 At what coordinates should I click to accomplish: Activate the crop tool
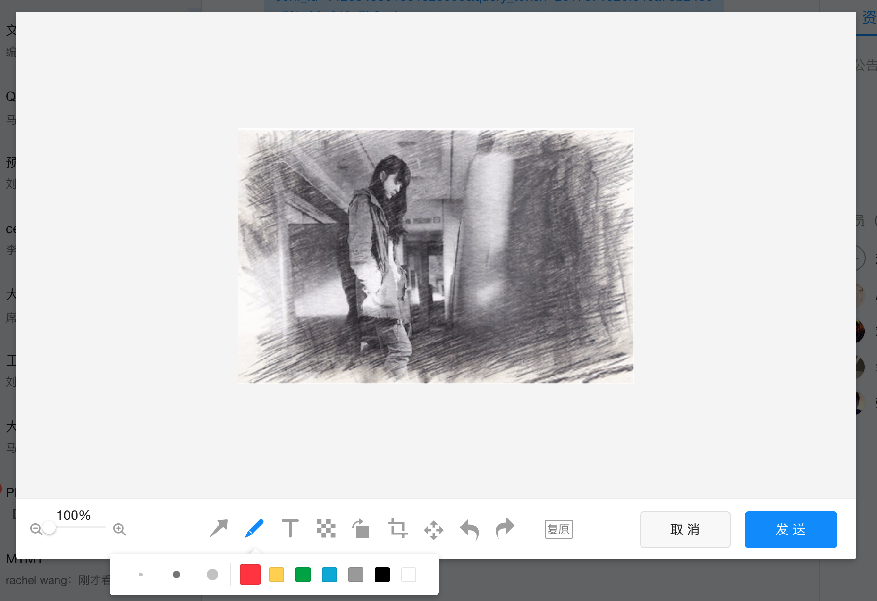point(397,529)
